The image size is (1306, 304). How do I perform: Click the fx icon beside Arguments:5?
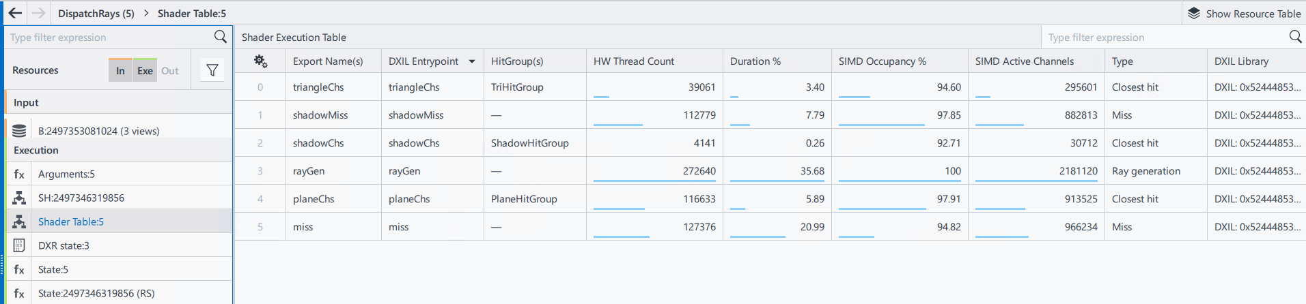click(19, 174)
